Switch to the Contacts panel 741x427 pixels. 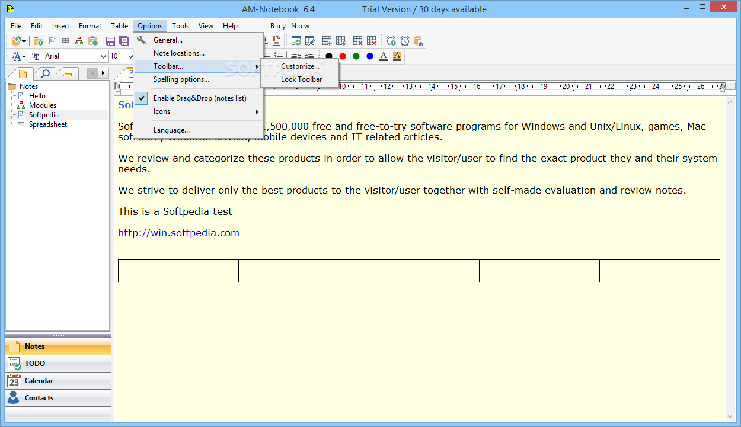58,398
